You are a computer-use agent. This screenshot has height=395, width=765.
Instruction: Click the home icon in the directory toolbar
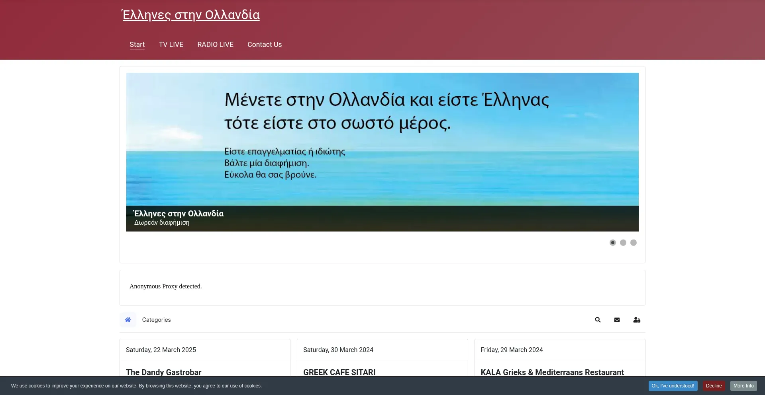[x=128, y=320]
